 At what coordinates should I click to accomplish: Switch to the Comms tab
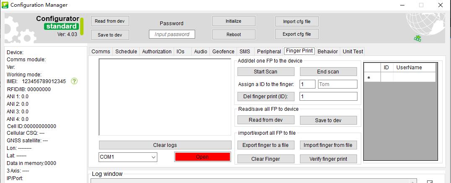101,52
